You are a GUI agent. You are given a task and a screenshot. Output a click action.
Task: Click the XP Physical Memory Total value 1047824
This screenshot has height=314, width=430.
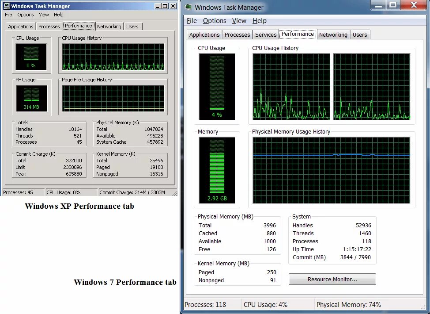pos(154,129)
